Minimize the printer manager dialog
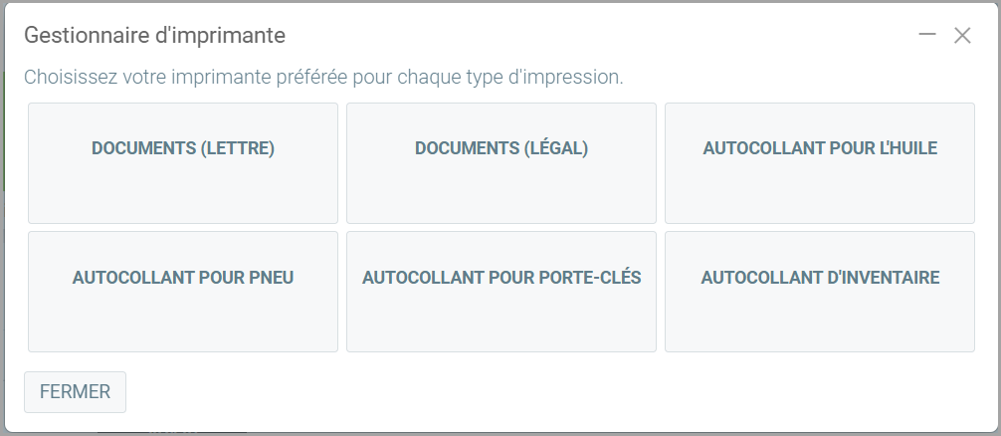This screenshot has height=436, width=1001. 927,35
